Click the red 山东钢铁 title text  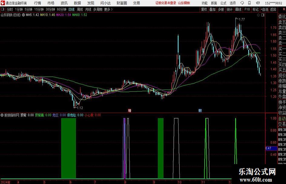tap(184, 3)
